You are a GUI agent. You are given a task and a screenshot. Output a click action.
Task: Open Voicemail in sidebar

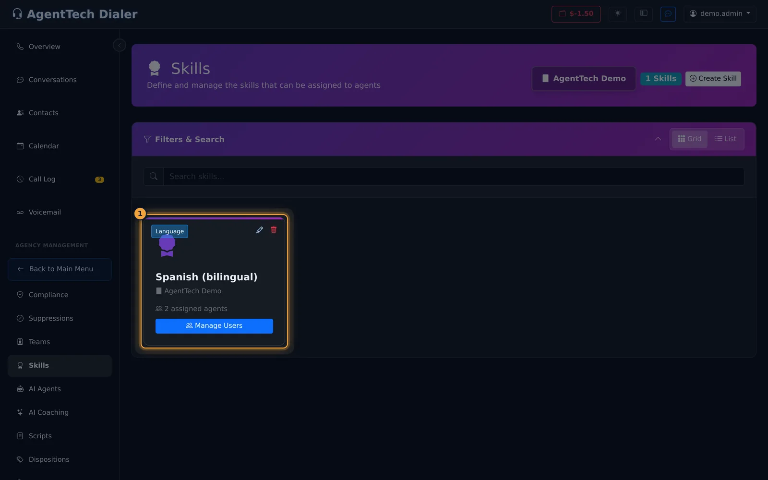tap(60, 212)
